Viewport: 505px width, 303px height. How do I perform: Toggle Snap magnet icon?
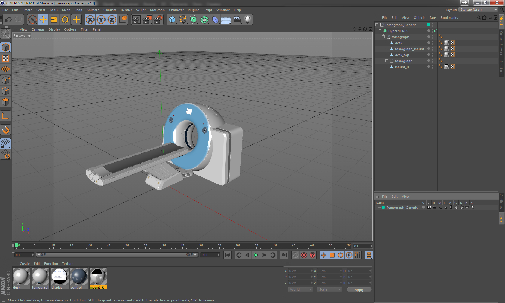point(6,130)
